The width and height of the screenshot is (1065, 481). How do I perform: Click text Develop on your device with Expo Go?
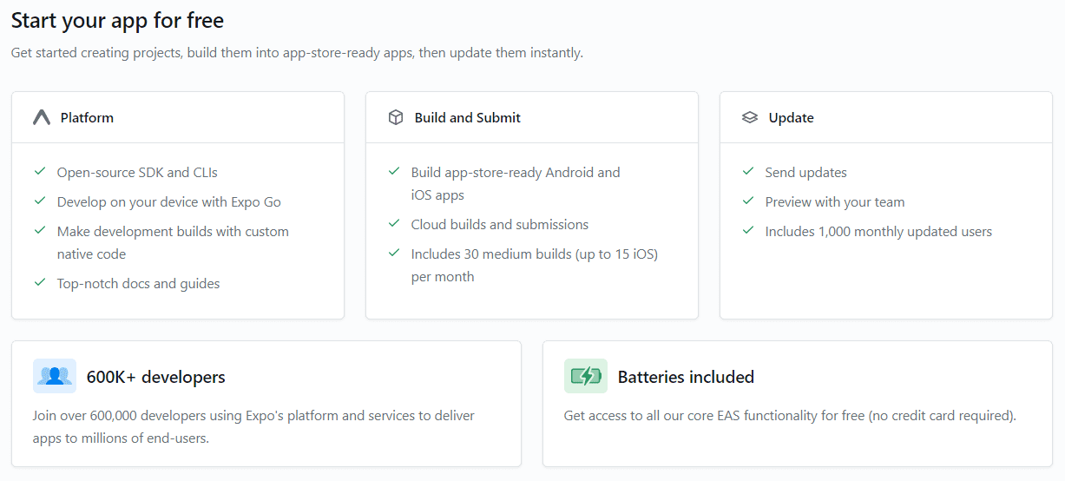coord(169,202)
